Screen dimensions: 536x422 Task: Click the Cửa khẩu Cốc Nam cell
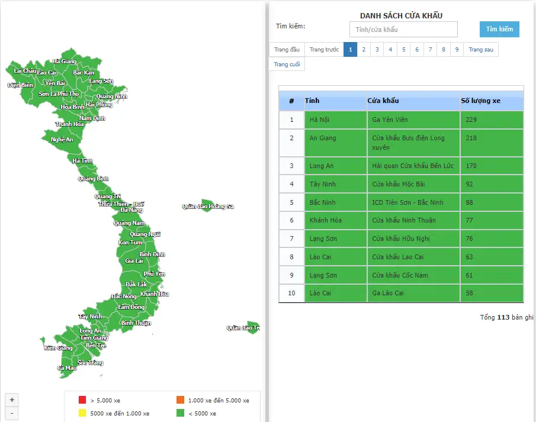click(x=413, y=275)
